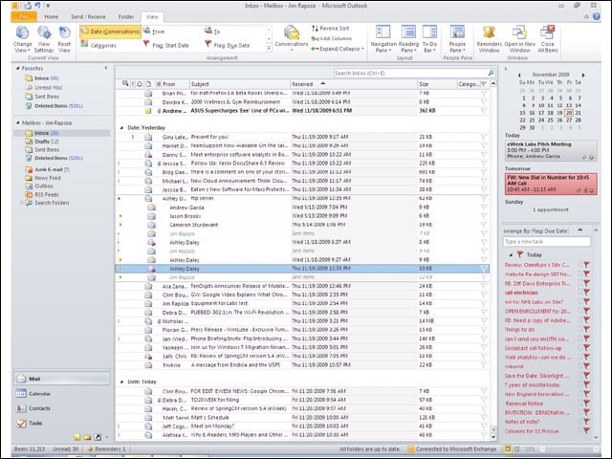Click the Search Inbox field
Image resolution: width=612 pixels, height=459 pixels.
410,73
